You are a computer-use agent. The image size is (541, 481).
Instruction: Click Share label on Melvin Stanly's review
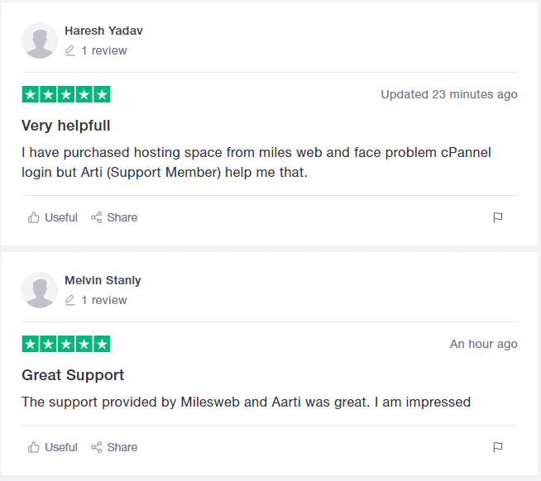pos(122,447)
